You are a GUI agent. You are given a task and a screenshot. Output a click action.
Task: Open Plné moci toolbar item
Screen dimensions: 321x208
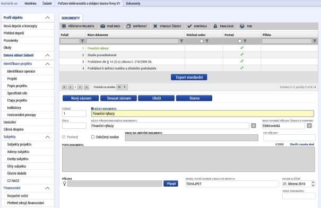(110, 26)
